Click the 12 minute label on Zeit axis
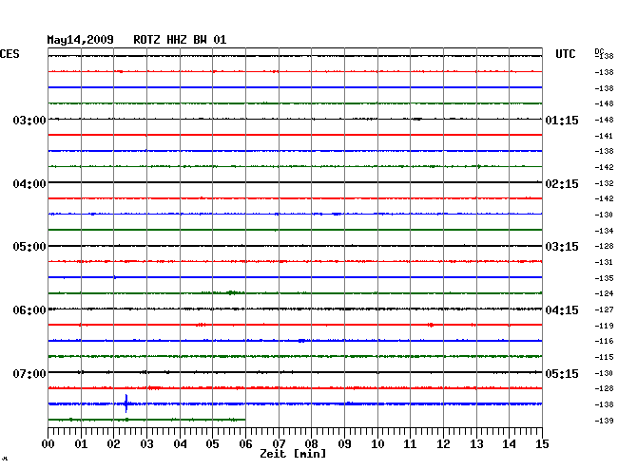This screenshot has height=469, width=618. [443, 443]
